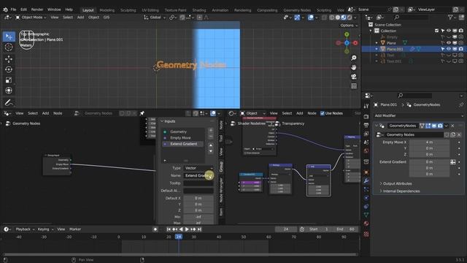The height and width of the screenshot is (263, 467).
Task: Click the current frame 24 marker
Action: coord(178,237)
